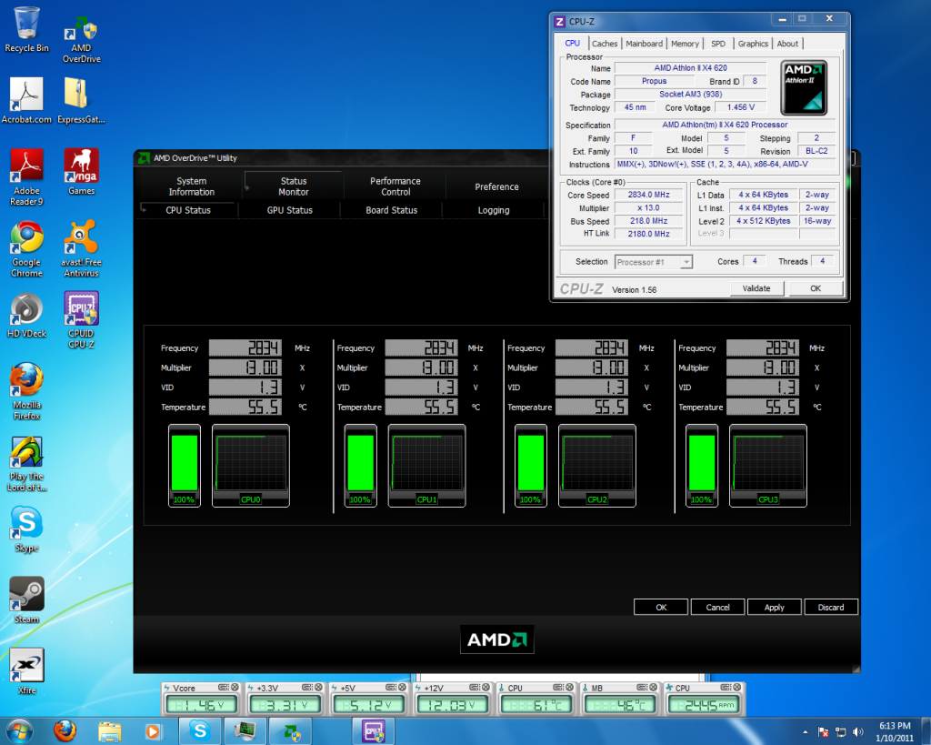Select the Status Monitor tab in OverDrive

(x=294, y=186)
